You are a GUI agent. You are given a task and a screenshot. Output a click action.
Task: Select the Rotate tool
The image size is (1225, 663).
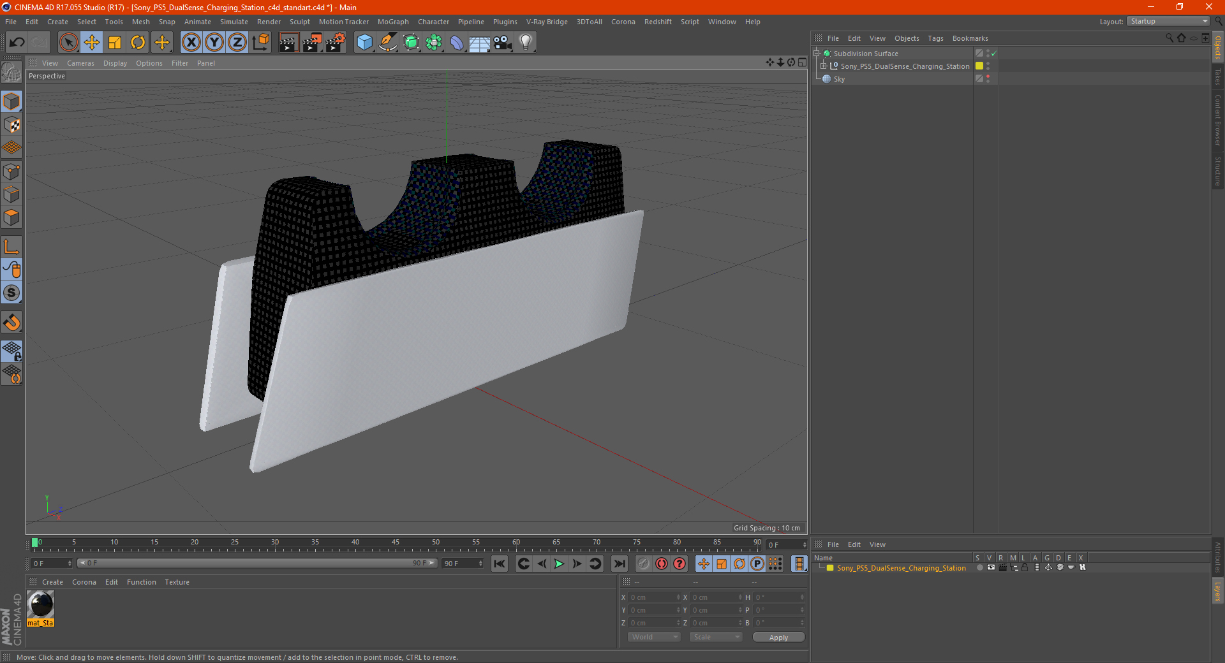(x=138, y=43)
